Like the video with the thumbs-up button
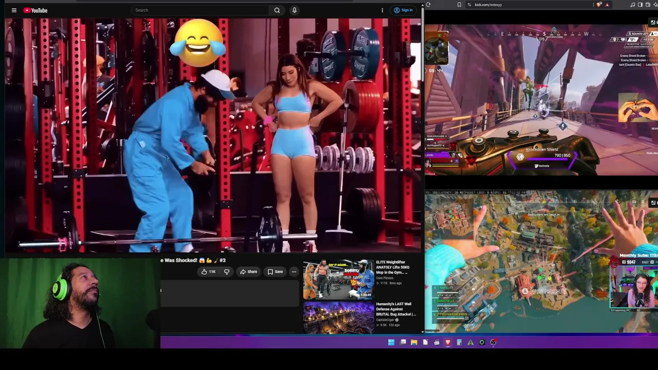Image resolution: width=658 pixels, height=370 pixels. tap(208, 272)
